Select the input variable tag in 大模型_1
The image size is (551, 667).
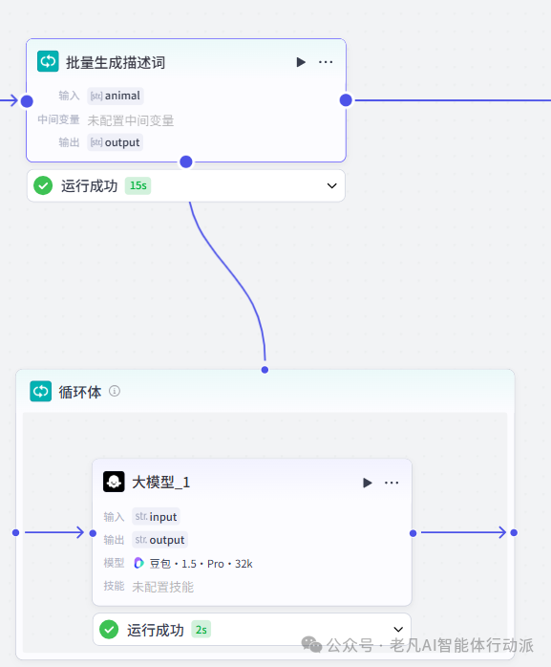click(x=156, y=517)
